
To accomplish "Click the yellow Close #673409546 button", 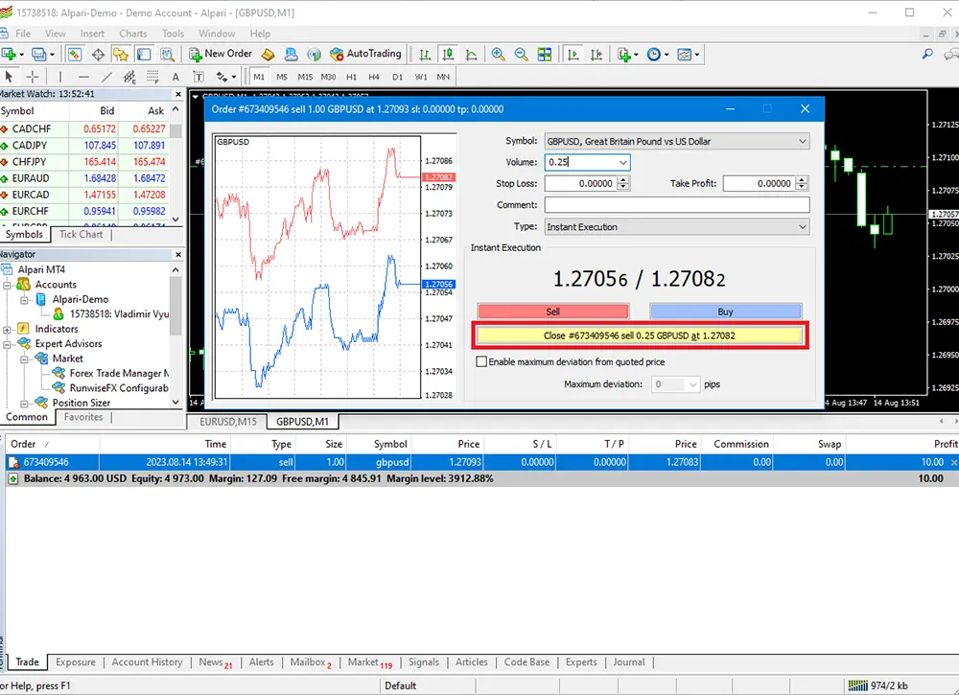I will point(640,336).
